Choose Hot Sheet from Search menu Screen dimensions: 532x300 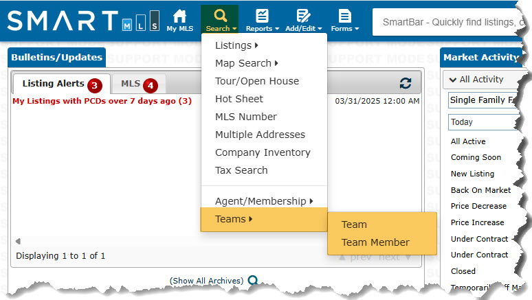coord(239,99)
